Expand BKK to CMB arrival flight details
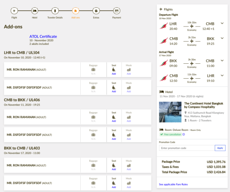 point(222,60)
